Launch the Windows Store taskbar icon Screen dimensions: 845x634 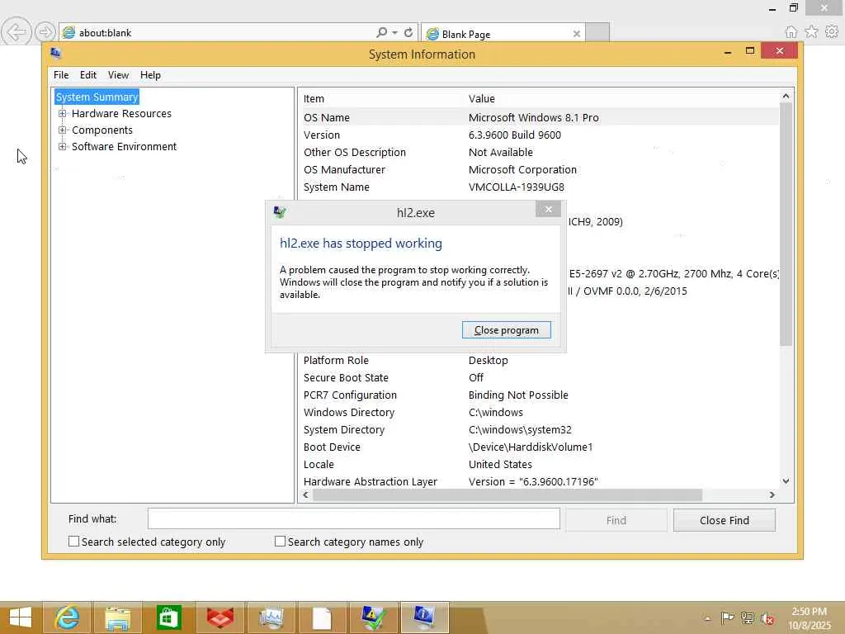click(168, 617)
